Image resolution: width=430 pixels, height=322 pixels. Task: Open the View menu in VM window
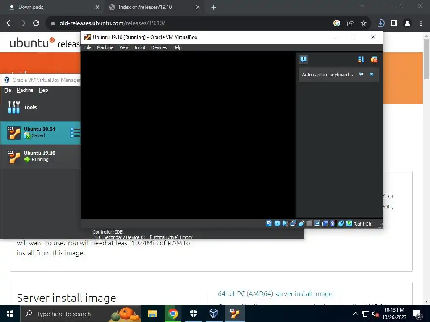point(124,47)
